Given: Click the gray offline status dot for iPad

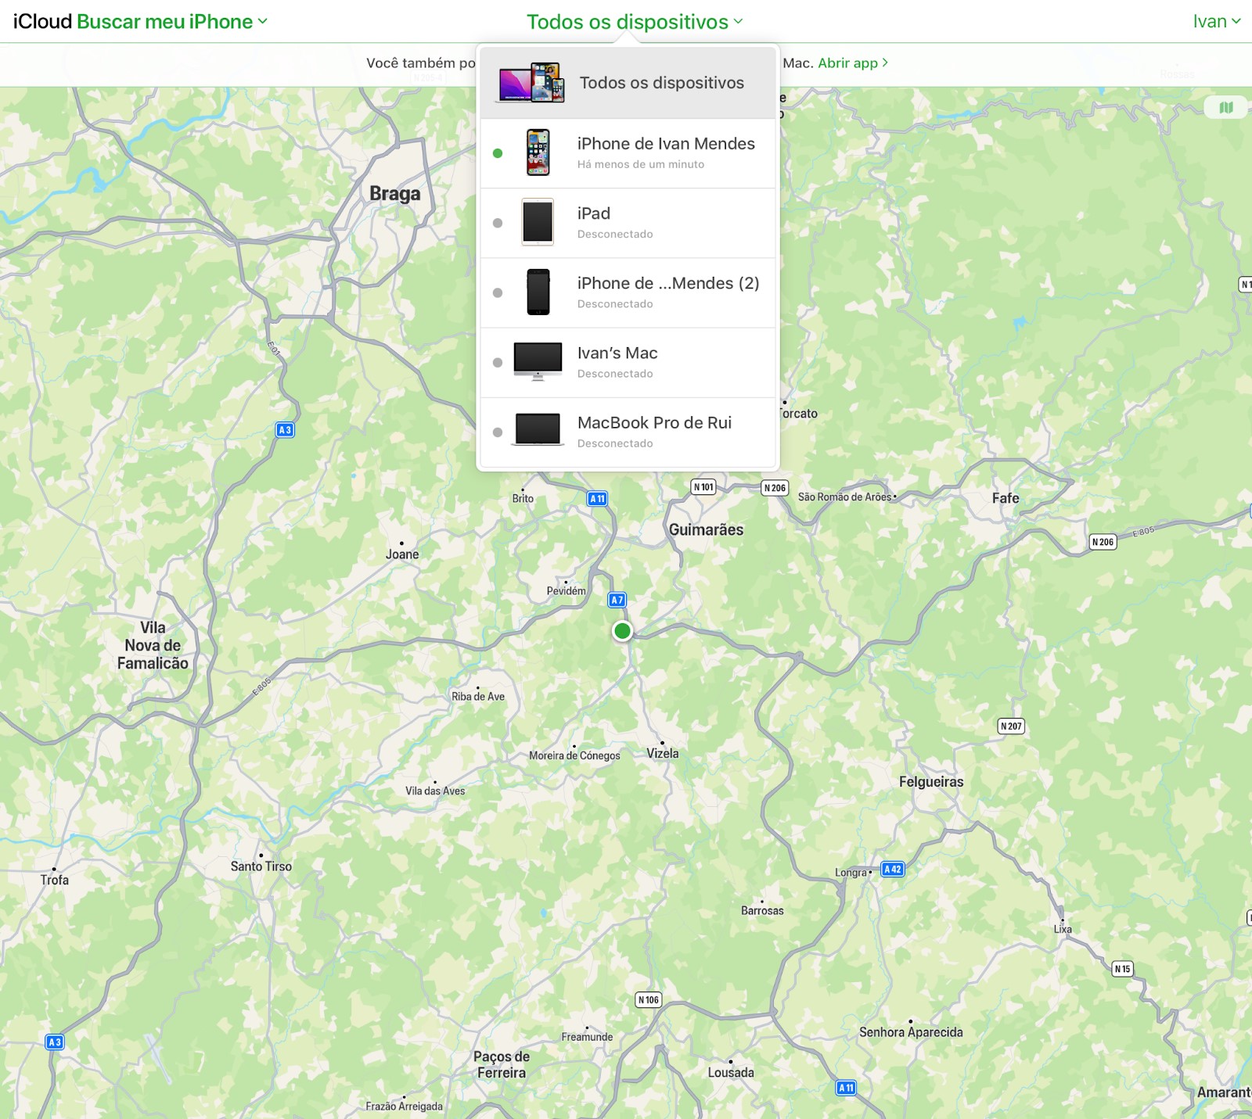Looking at the screenshot, I should [498, 223].
